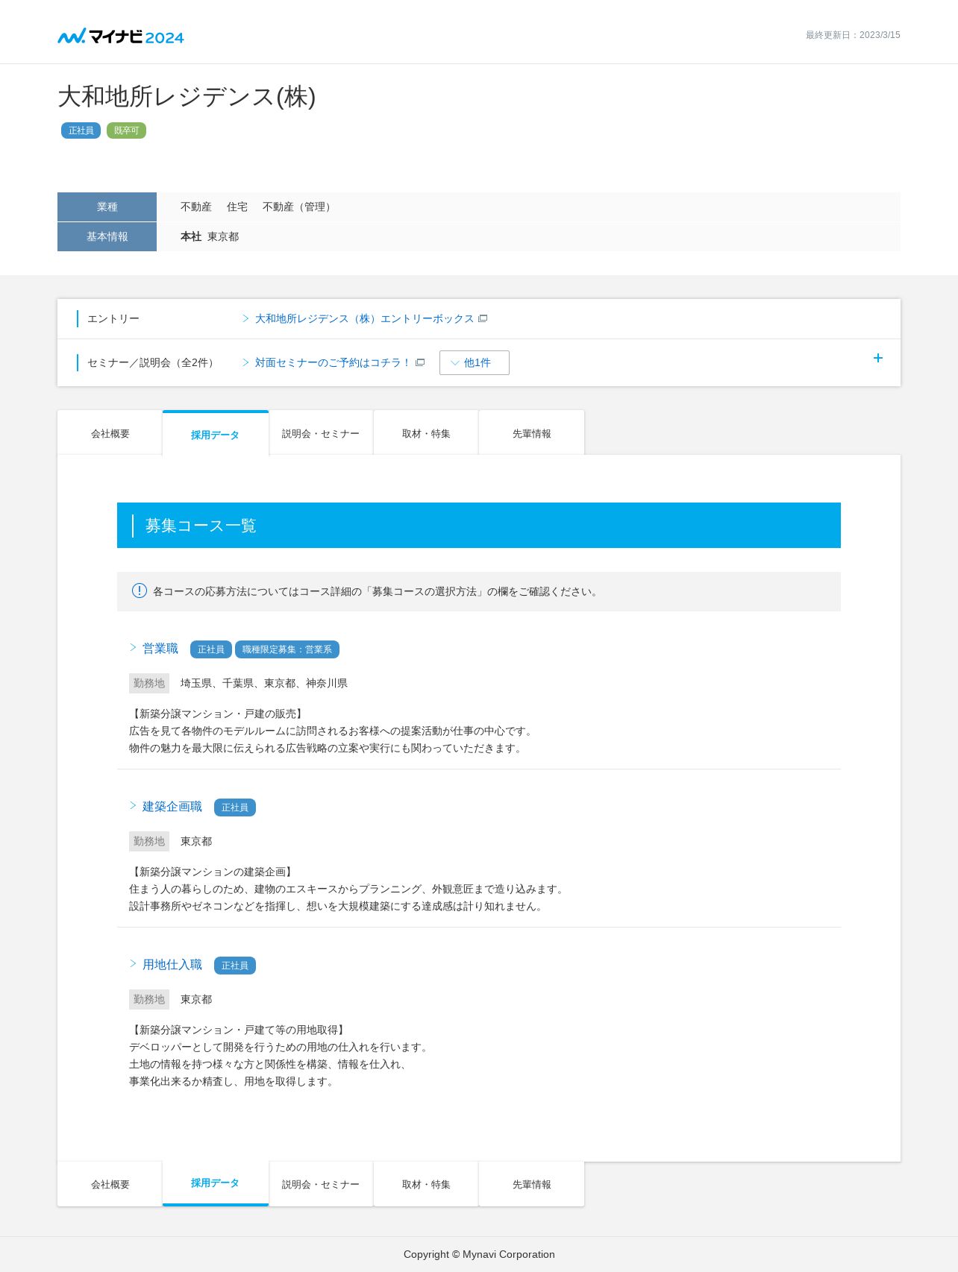Open the top 会社概要 tab
This screenshot has width=958, height=1272.
[x=110, y=433]
